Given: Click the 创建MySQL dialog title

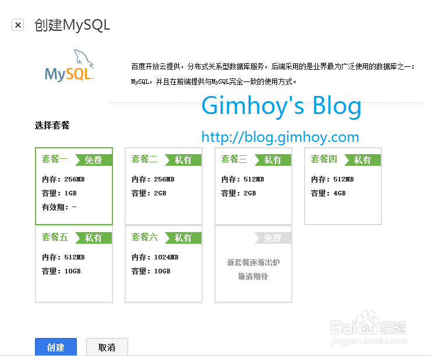Looking at the screenshot, I should tap(72, 25).
